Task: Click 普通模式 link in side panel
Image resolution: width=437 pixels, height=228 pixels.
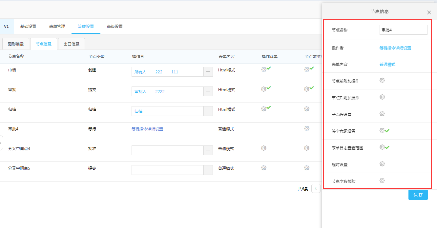Action: [387, 65]
